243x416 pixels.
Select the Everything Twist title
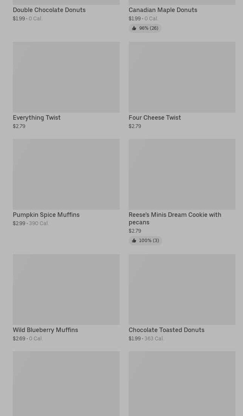[x=37, y=117]
